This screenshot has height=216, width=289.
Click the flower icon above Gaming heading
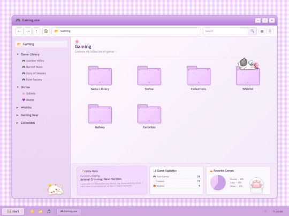click(x=77, y=41)
